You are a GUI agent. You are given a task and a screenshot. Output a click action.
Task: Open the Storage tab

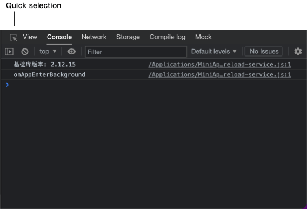point(128,37)
